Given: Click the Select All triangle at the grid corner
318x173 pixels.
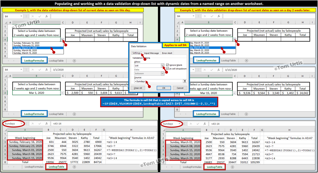Looking at the screenshot, I should pos(5,23).
